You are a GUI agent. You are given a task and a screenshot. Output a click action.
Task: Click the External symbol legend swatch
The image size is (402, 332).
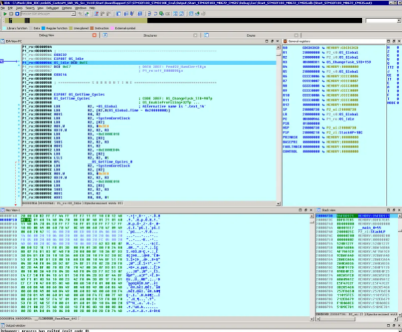112,29
